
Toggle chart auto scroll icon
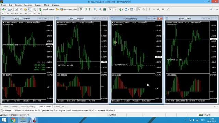(x=110, y=9)
